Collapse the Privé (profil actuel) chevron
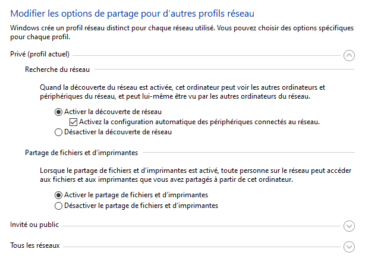375x265 pixels. click(x=349, y=55)
